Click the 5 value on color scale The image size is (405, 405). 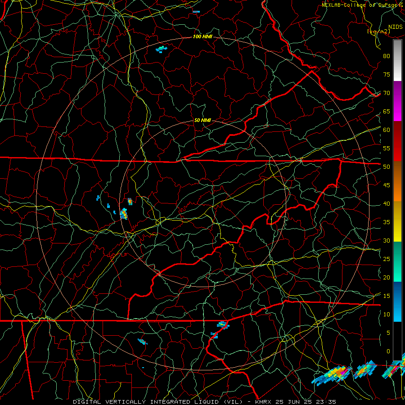click(x=388, y=333)
